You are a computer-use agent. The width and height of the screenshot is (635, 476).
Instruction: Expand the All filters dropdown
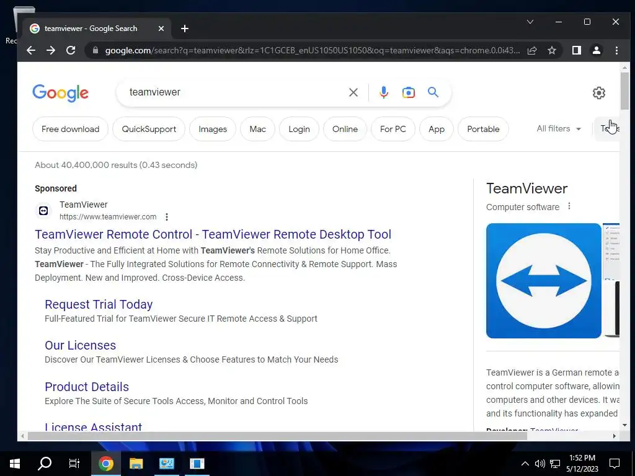coord(559,129)
